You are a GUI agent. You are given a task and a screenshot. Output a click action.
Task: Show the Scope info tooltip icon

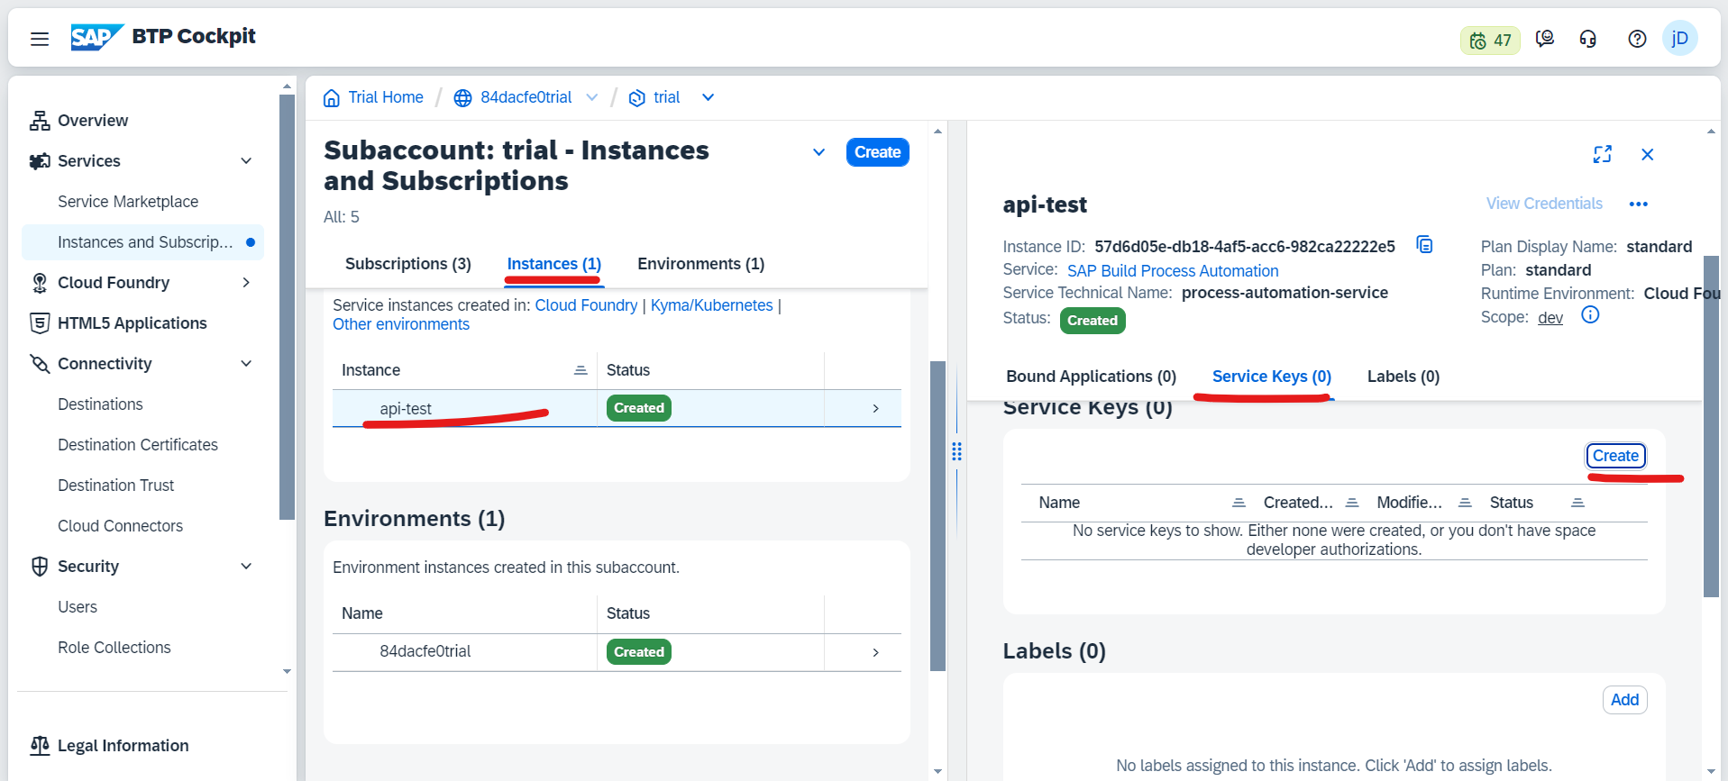(1590, 315)
